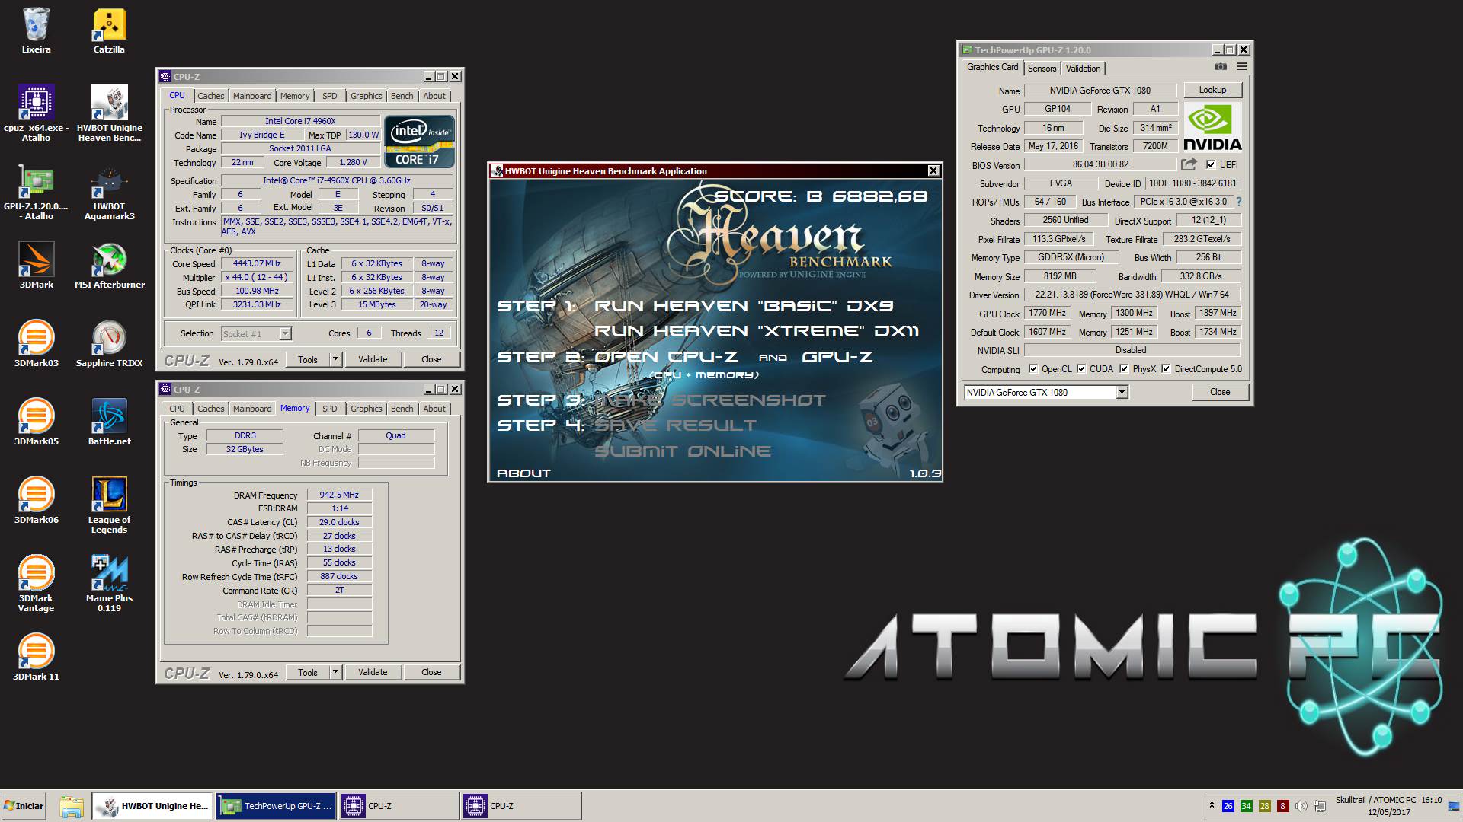1463x822 pixels.
Task: Launch HWBOT Unigine Heaven Benchmark desktop icon
Action: click(x=109, y=113)
